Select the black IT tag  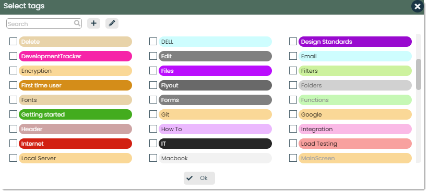coord(215,144)
